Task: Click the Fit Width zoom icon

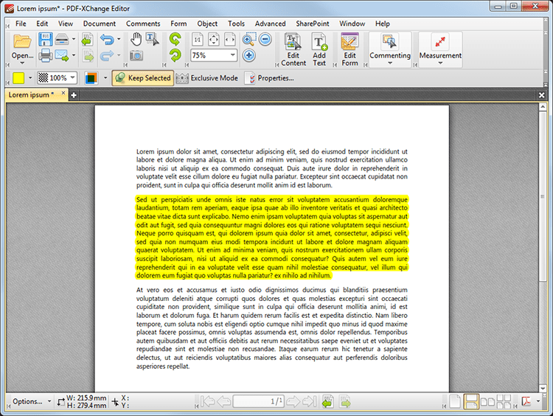Action: 230,40
